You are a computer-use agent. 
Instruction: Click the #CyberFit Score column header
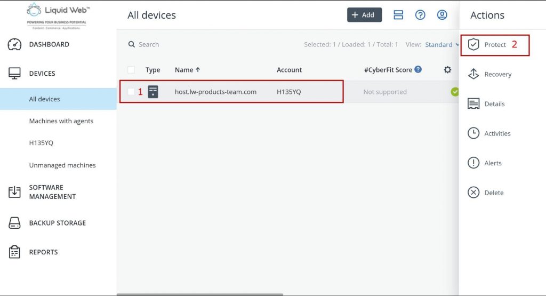pyautogui.click(x=388, y=70)
